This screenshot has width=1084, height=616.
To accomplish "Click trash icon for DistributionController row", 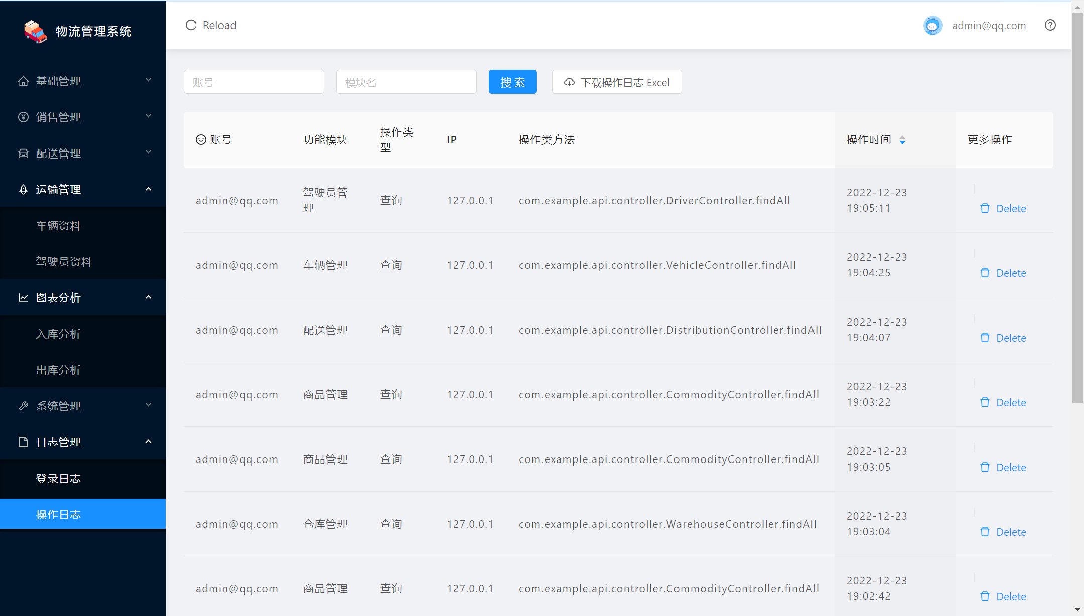I will [985, 338].
